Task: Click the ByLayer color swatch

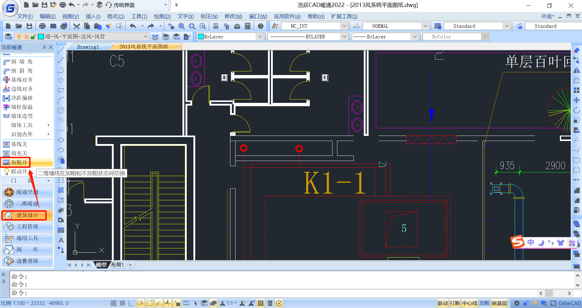Action: (x=201, y=37)
